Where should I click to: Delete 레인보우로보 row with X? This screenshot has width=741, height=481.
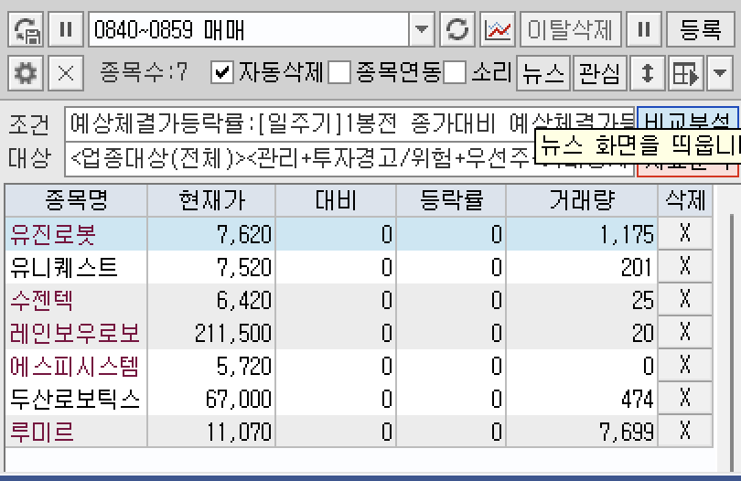685,332
